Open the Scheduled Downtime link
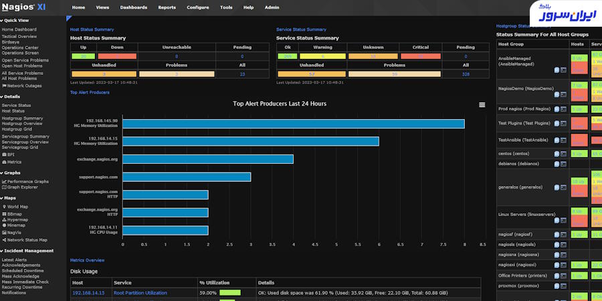 [x=23, y=271]
